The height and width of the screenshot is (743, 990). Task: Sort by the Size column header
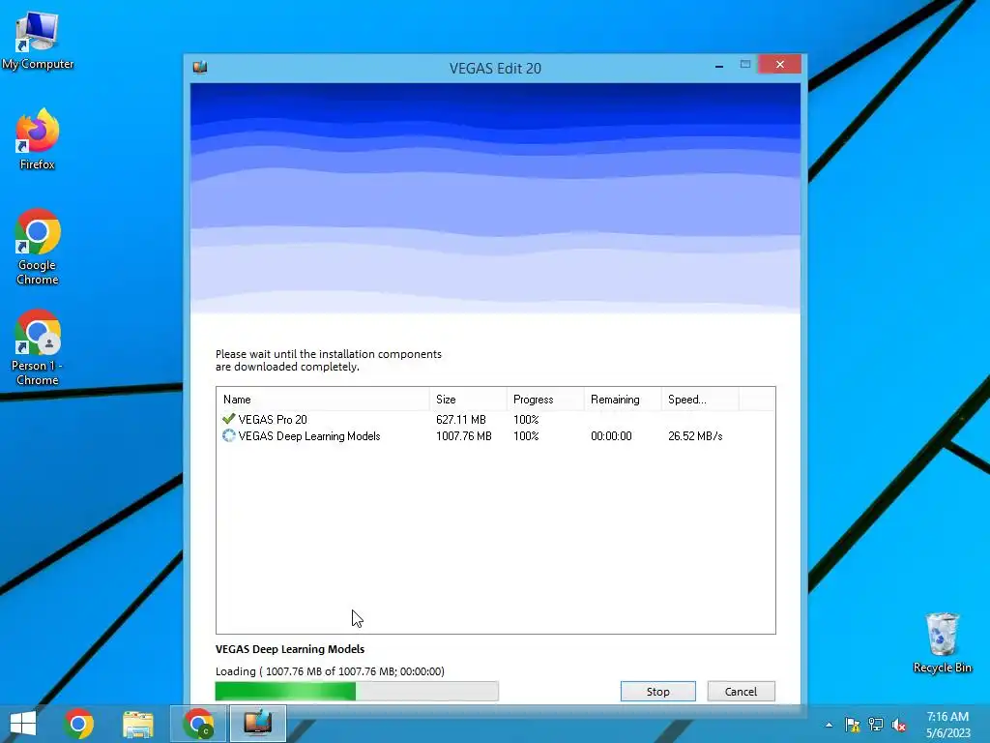(x=468, y=400)
